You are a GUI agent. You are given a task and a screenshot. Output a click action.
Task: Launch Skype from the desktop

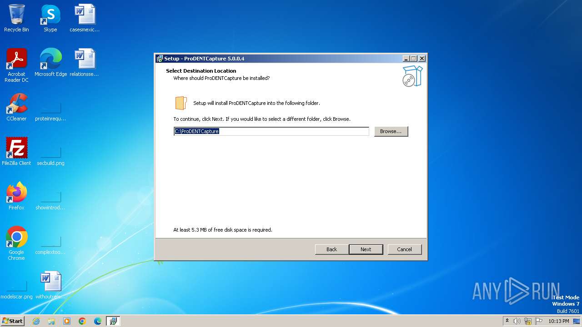(x=50, y=18)
